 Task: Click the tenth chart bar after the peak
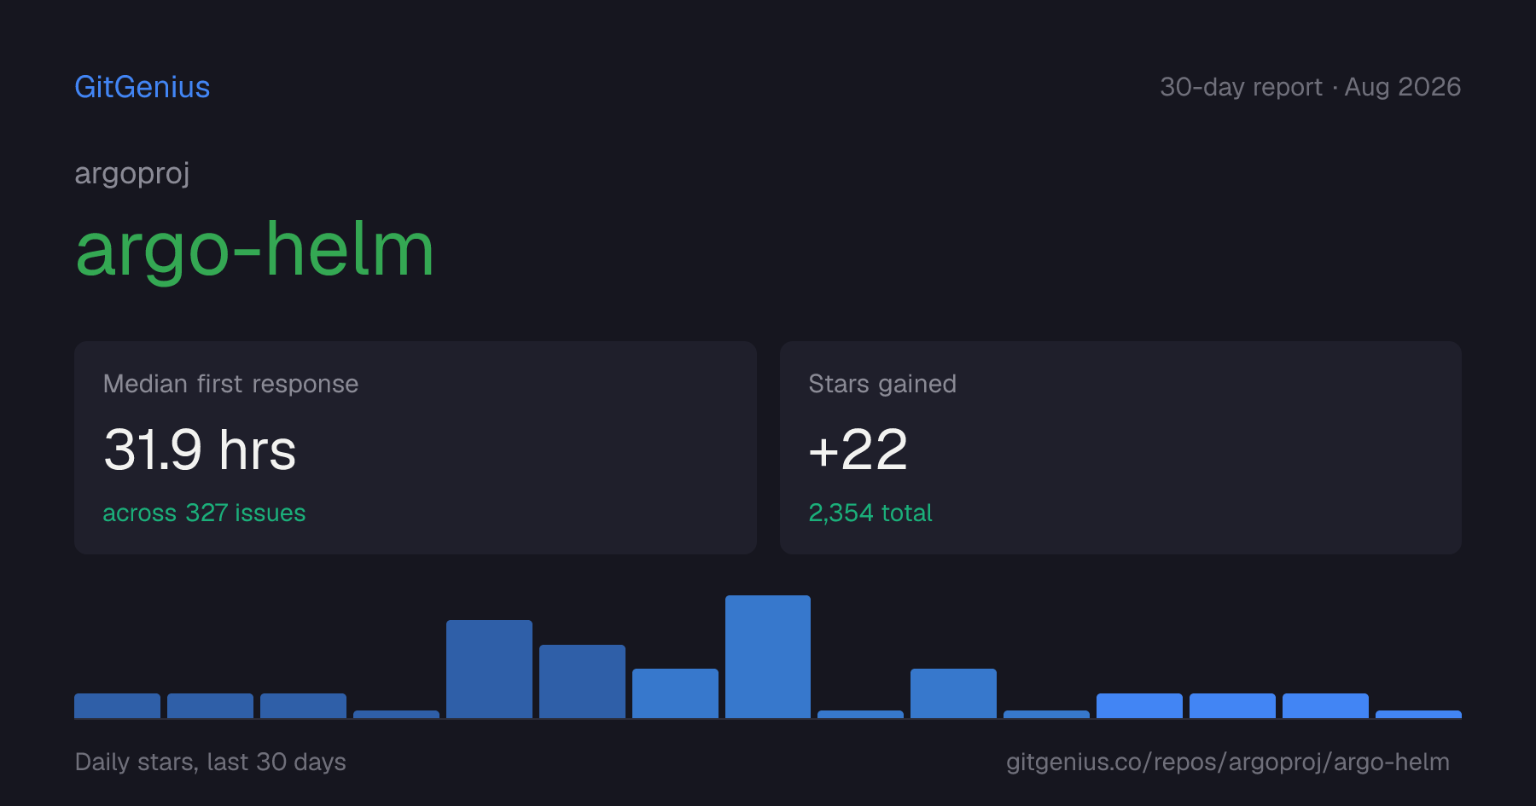pos(953,693)
